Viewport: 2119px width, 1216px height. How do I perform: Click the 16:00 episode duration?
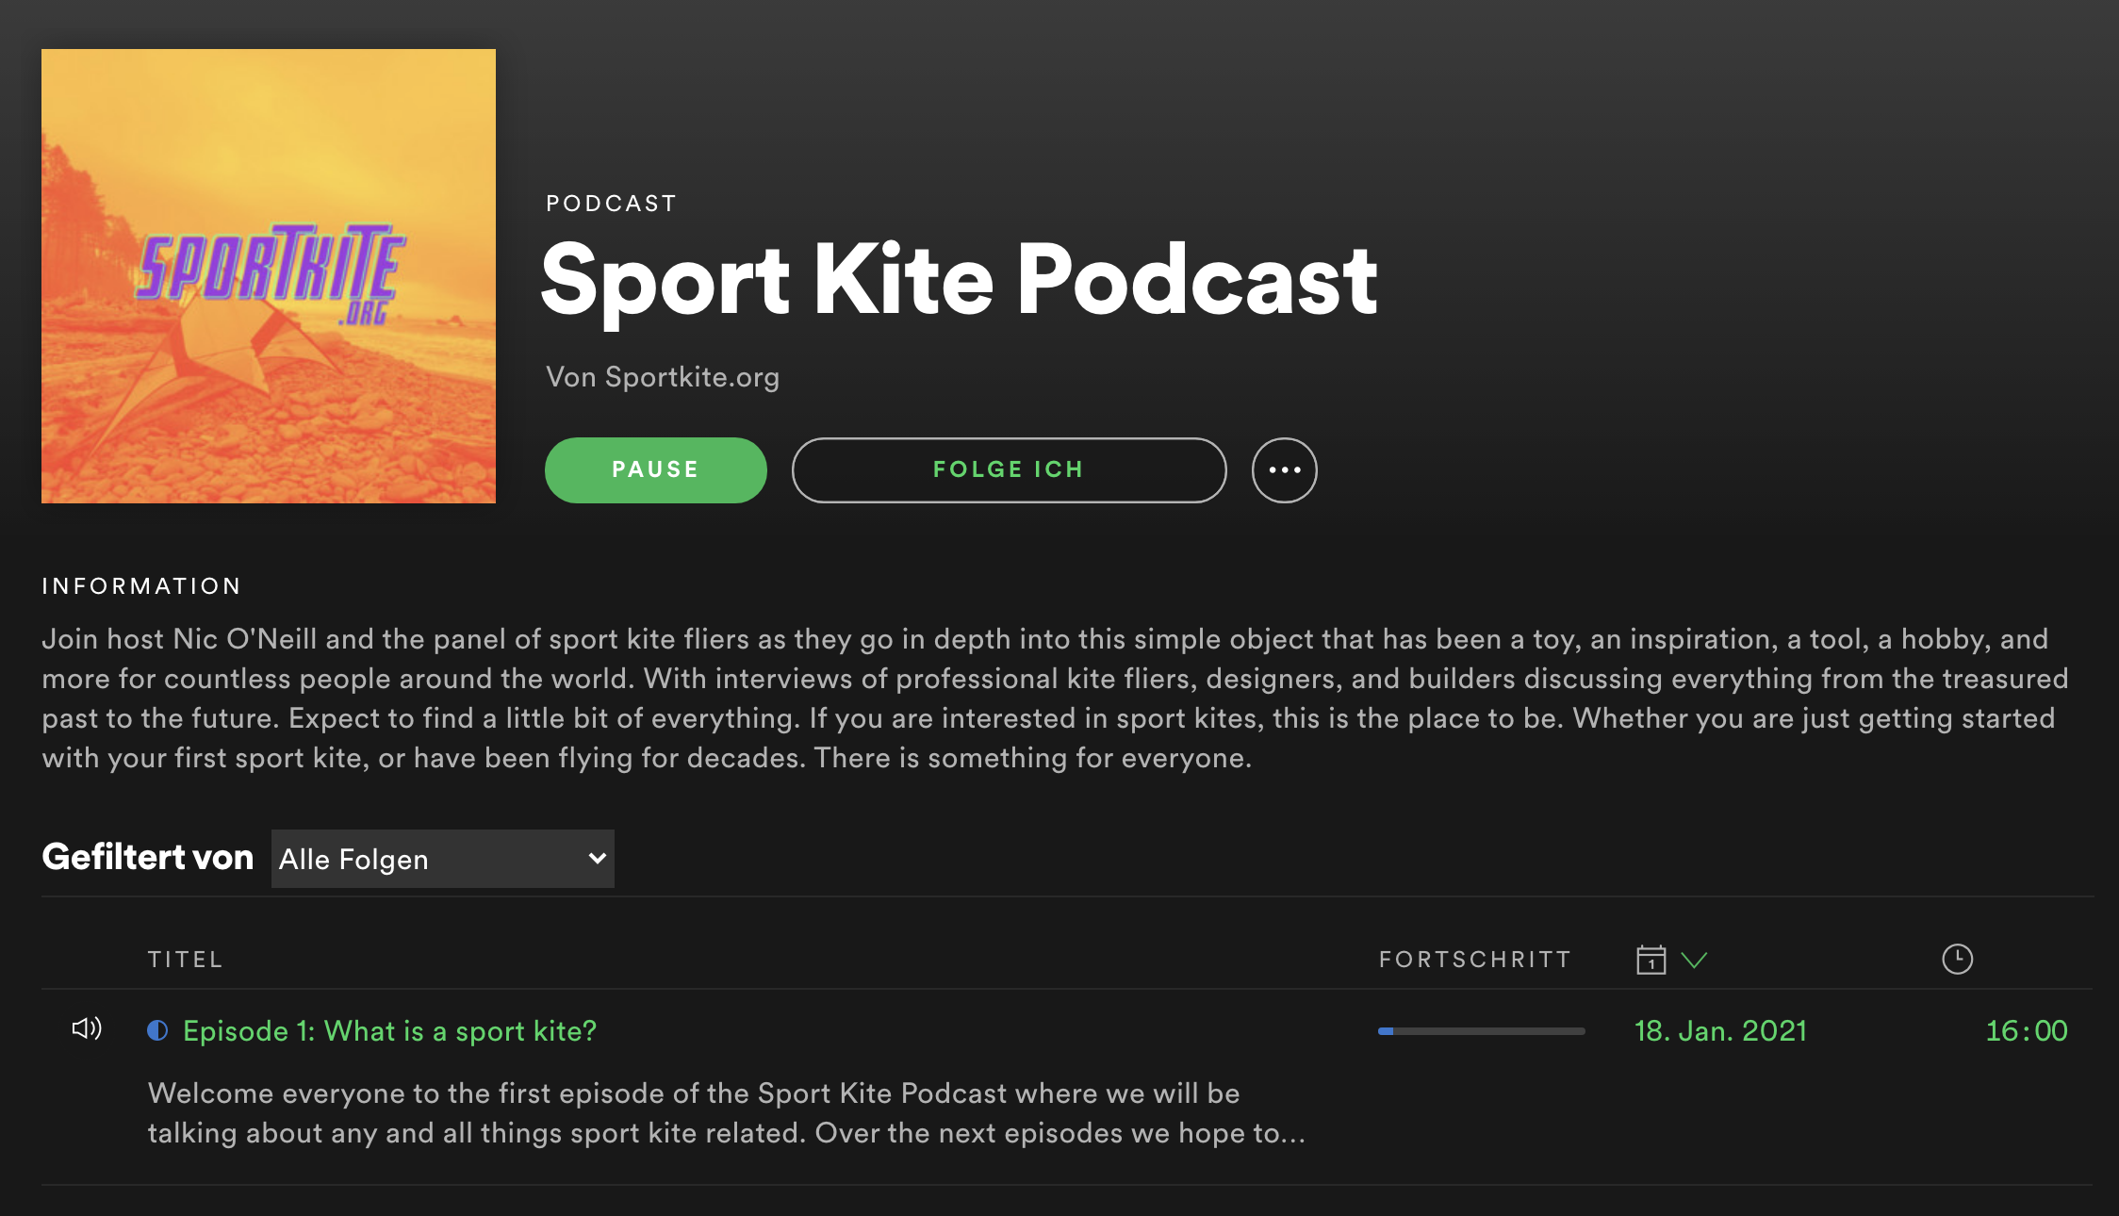point(2027,1030)
